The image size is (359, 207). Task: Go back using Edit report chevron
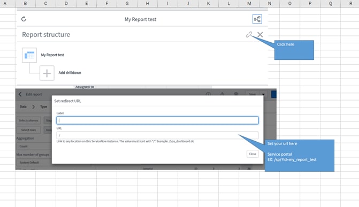(20, 94)
